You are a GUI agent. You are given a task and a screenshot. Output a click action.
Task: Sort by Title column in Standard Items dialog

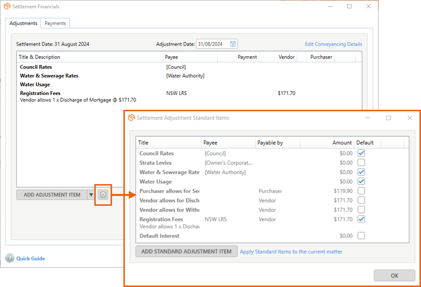point(169,142)
